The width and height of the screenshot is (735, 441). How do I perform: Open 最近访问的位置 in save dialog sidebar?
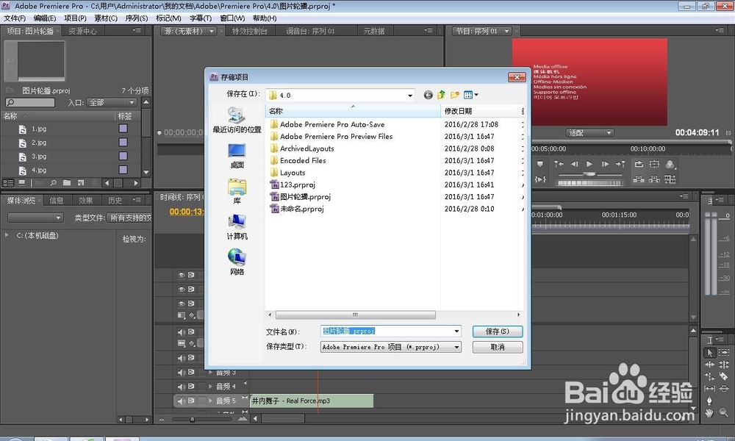237,120
